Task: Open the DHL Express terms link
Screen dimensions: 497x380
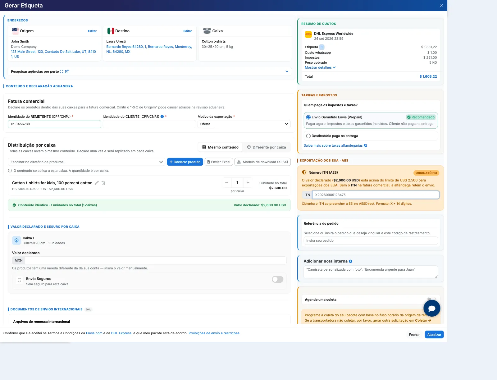Action: (x=121, y=333)
